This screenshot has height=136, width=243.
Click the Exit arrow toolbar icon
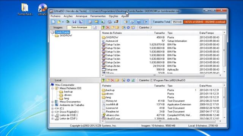[x=145, y=22]
